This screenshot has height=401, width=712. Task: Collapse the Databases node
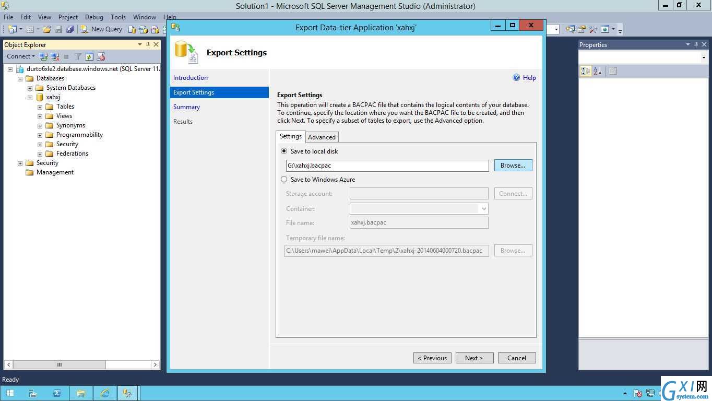click(20, 78)
